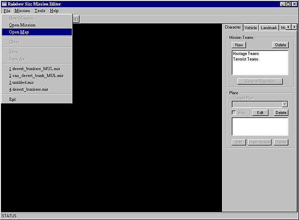Screen dimensions: 299x220
Task: Open recent file desert_bunkers.mis
Action: point(37,89)
